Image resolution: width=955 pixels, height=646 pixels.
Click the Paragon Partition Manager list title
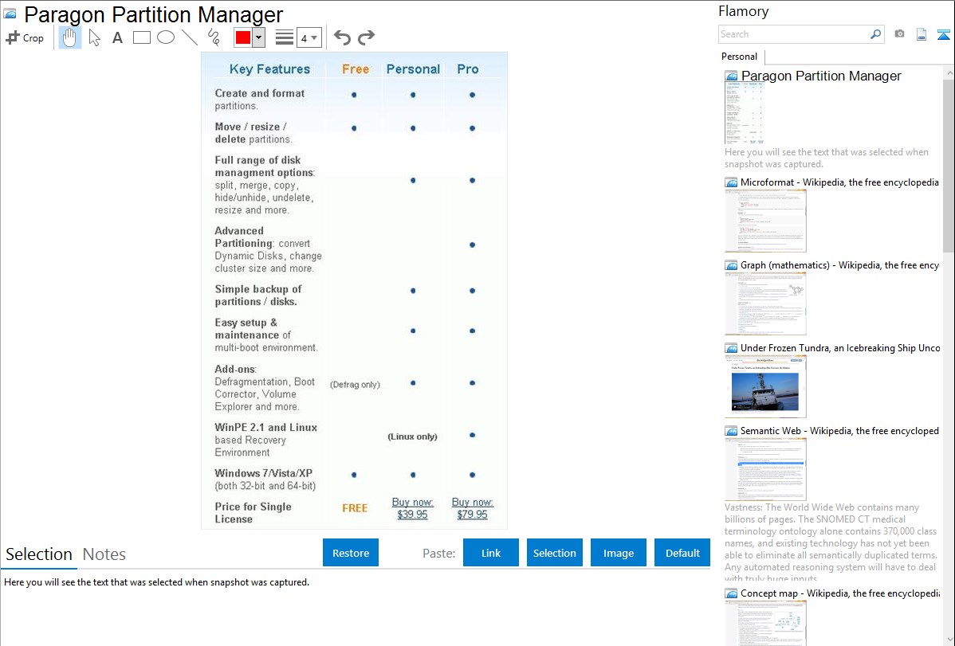click(821, 76)
